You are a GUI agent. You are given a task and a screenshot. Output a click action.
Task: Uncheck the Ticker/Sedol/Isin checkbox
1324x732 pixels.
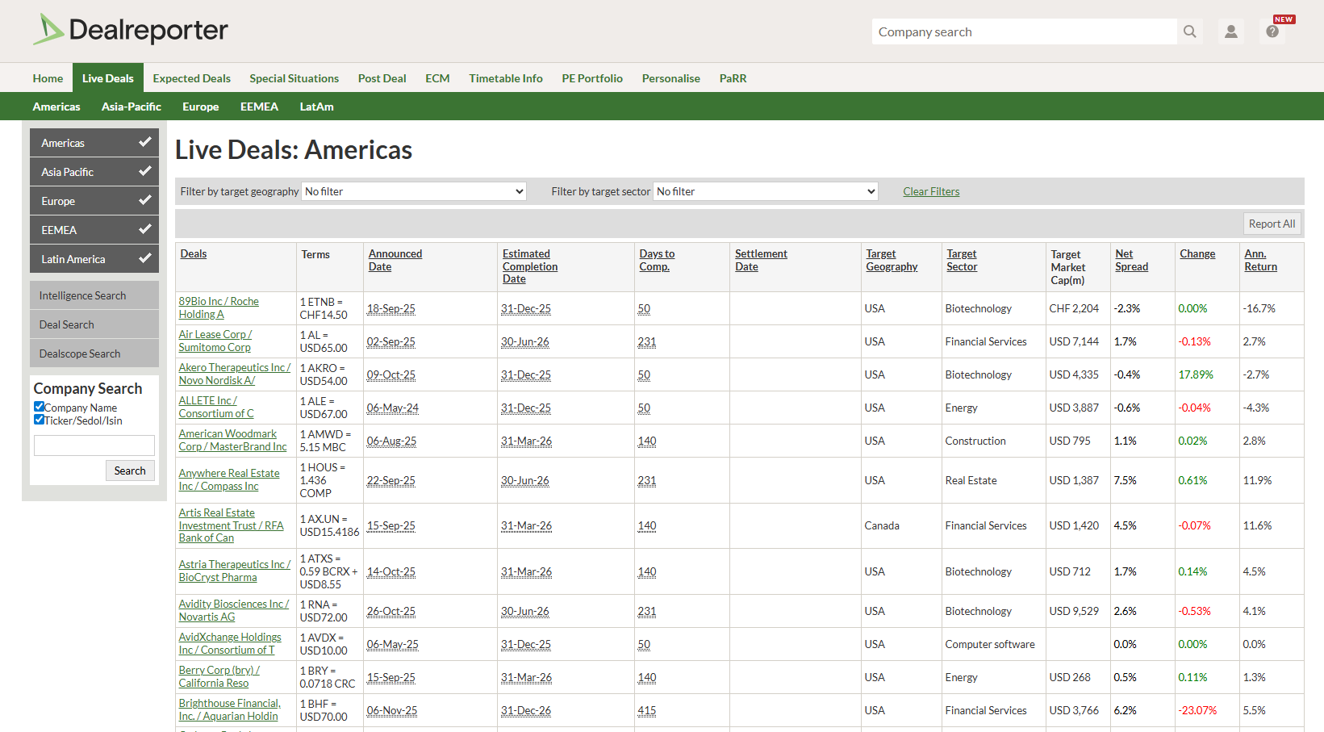click(39, 420)
